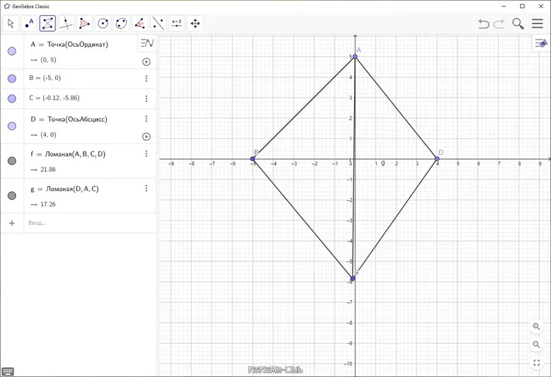
Task: Open the graphics view style bar
Action: pos(541,43)
